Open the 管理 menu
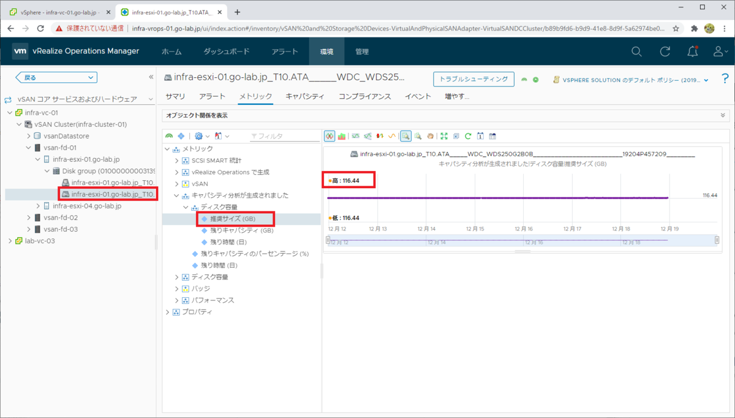This screenshot has width=735, height=418. 362,51
